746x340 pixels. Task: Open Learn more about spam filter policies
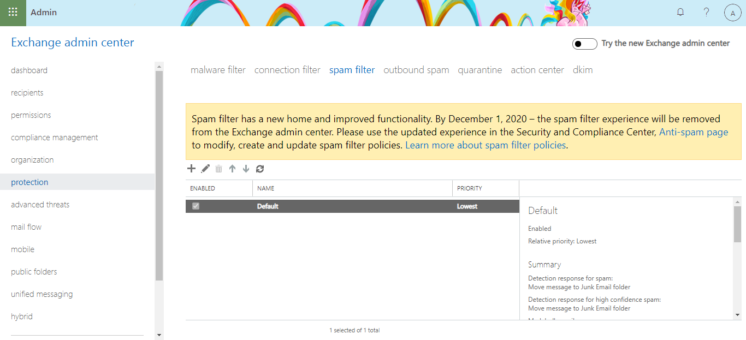click(486, 145)
